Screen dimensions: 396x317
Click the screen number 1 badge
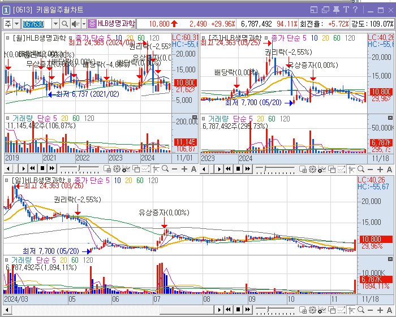pyautogui.click(x=6, y=10)
